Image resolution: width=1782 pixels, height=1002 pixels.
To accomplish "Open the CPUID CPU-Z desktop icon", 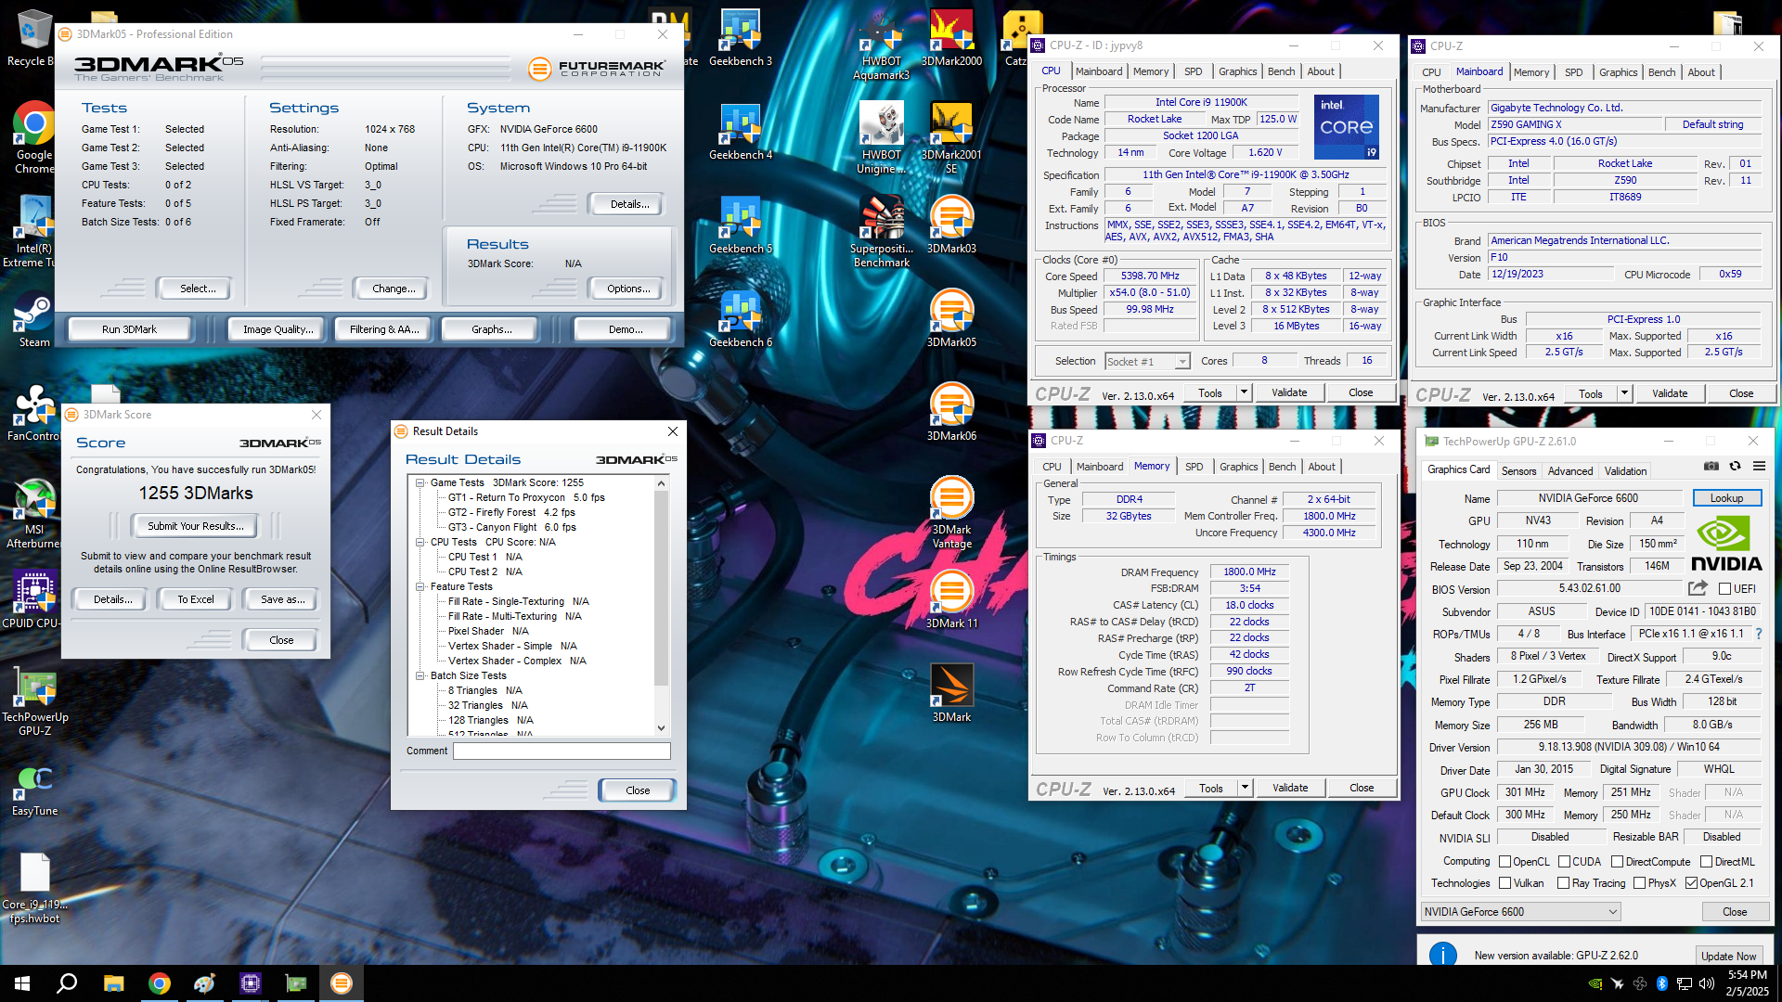I will click(x=34, y=600).
